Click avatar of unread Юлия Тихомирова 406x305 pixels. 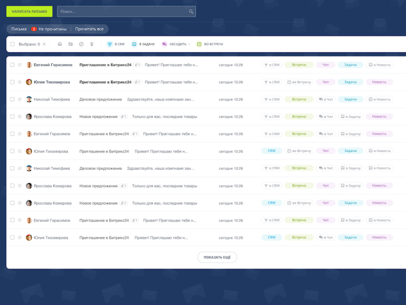coord(29,82)
